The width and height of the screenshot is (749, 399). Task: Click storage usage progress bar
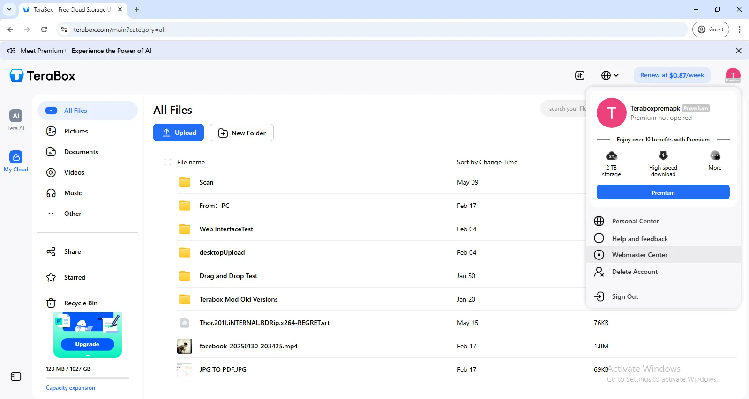(x=88, y=377)
